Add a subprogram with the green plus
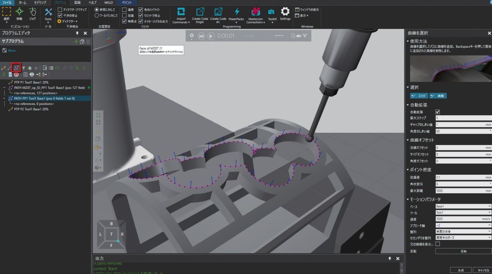The height and width of the screenshot is (274, 492). (76, 42)
